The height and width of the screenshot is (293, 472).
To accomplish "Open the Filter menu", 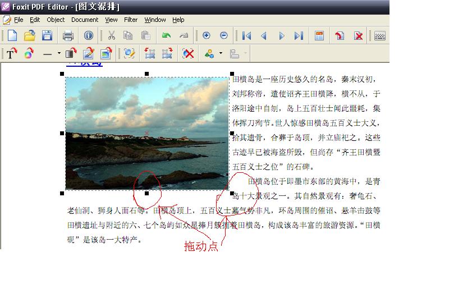I will click(131, 20).
